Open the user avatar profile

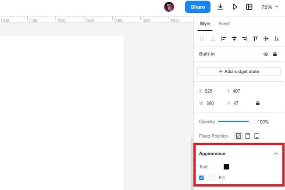(169, 7)
